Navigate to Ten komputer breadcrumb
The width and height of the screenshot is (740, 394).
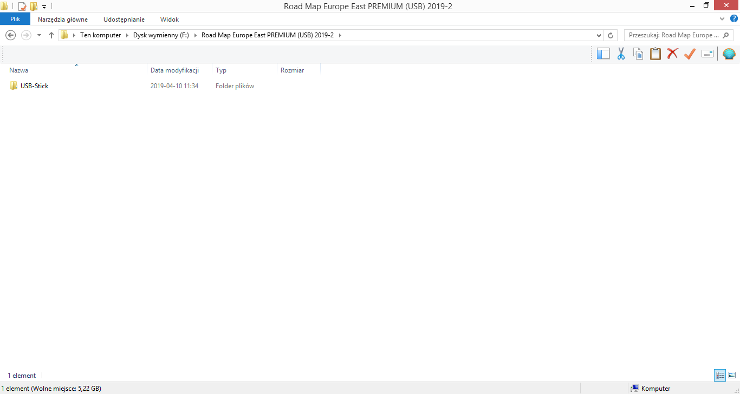pos(101,35)
